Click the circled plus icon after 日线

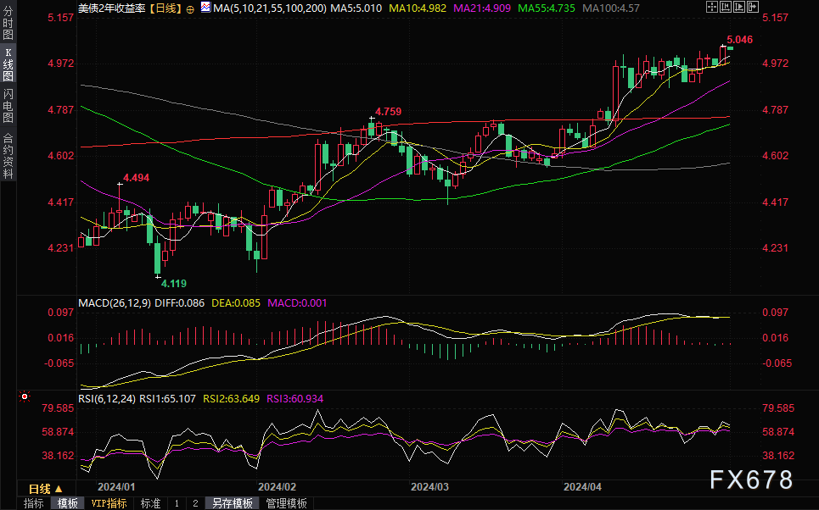click(190, 8)
